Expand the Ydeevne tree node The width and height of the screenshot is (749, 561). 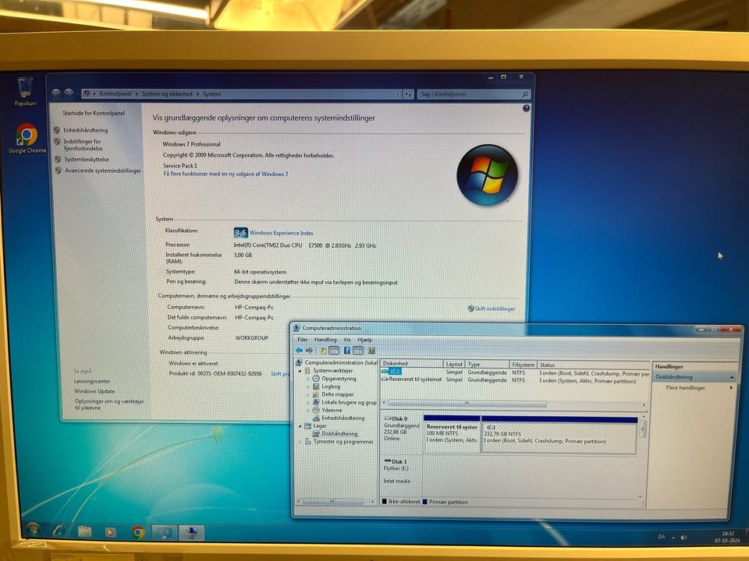click(x=308, y=411)
